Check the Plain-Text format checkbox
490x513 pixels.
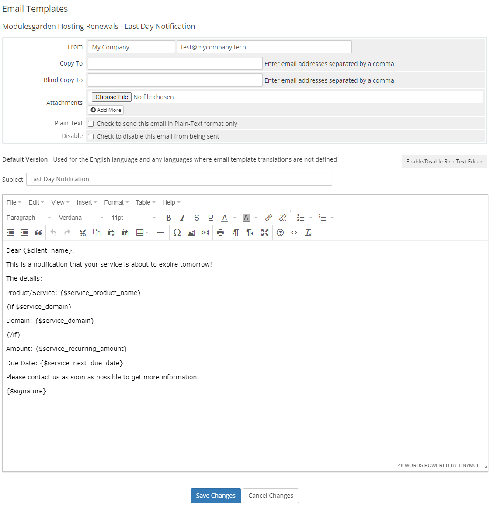[90, 124]
